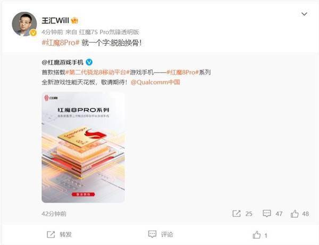Click 王汇Will profile avatar
This screenshot has height=245, width=319.
coord(24,24)
